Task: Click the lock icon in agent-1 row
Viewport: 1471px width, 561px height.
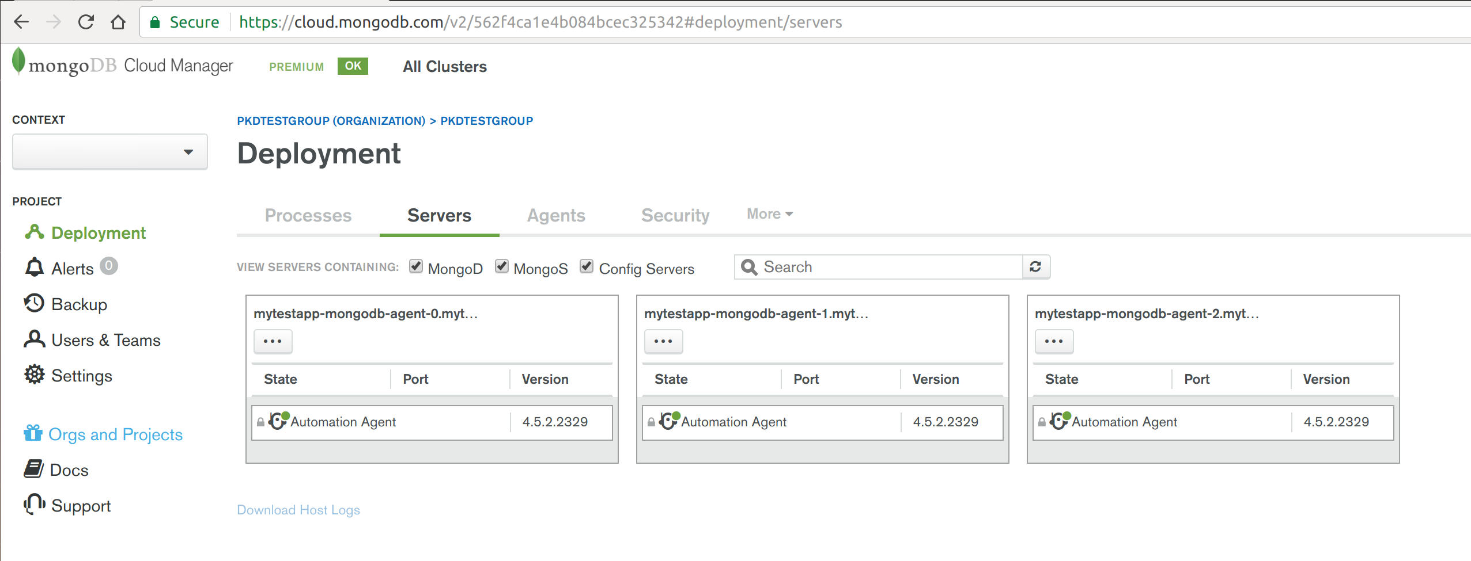Action: pyautogui.click(x=651, y=422)
